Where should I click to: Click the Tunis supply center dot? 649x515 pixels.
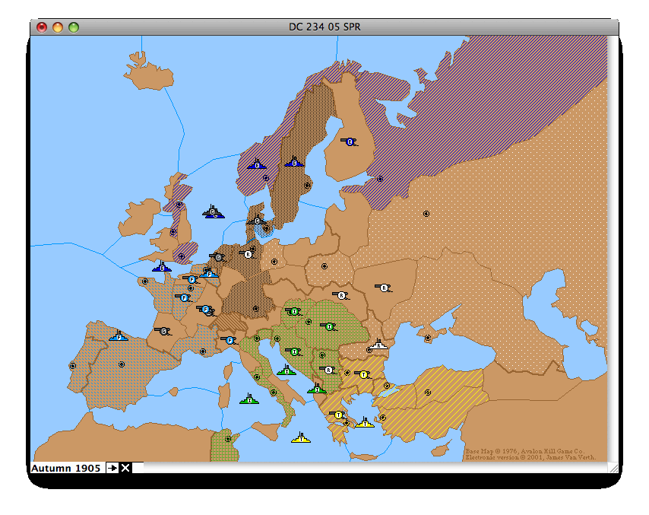click(228, 439)
